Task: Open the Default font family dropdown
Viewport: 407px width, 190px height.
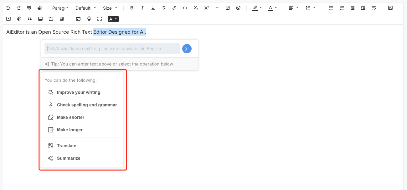Action: pos(86,8)
